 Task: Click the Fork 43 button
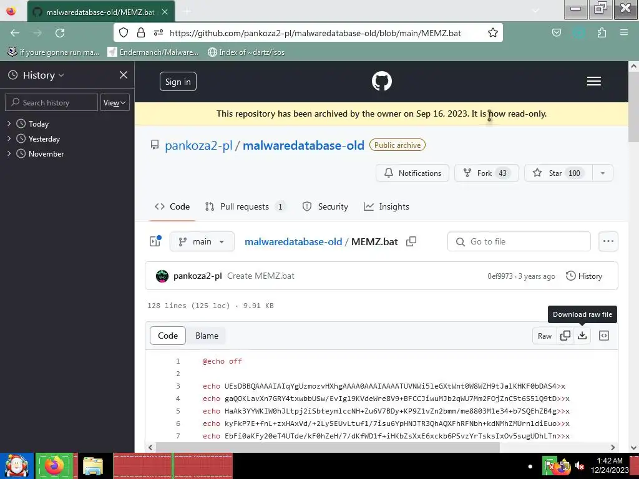click(x=487, y=173)
